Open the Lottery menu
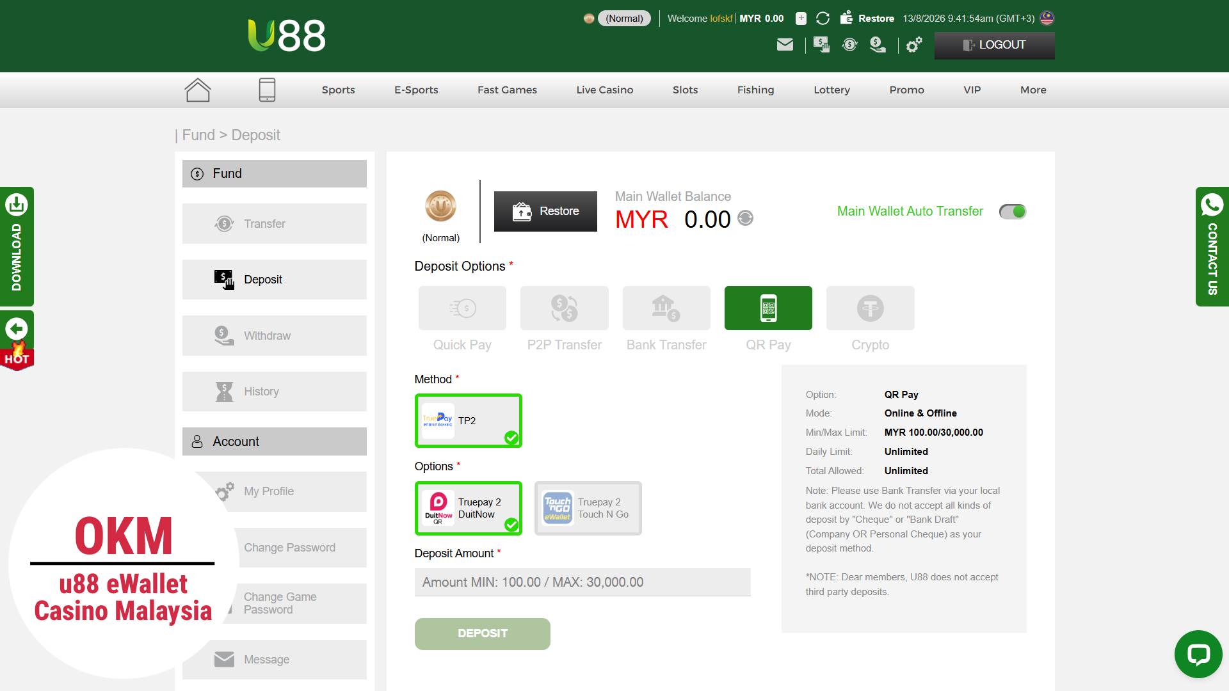Screen dimensions: 1229x691 [831, 90]
